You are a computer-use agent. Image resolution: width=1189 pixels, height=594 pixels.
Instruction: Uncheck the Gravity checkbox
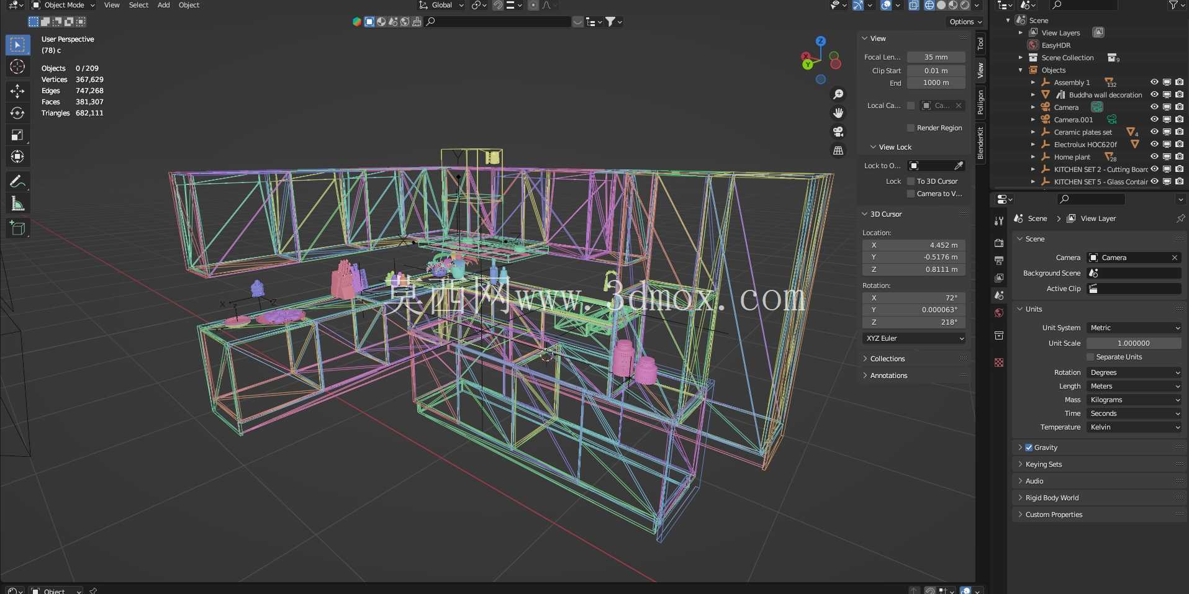(x=1029, y=448)
